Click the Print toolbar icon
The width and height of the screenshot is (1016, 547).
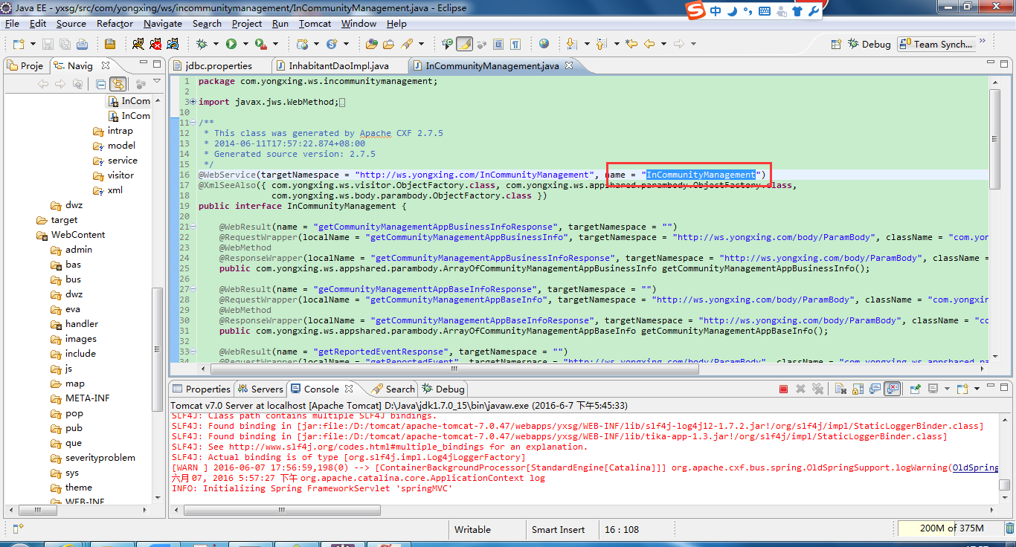tap(82, 44)
